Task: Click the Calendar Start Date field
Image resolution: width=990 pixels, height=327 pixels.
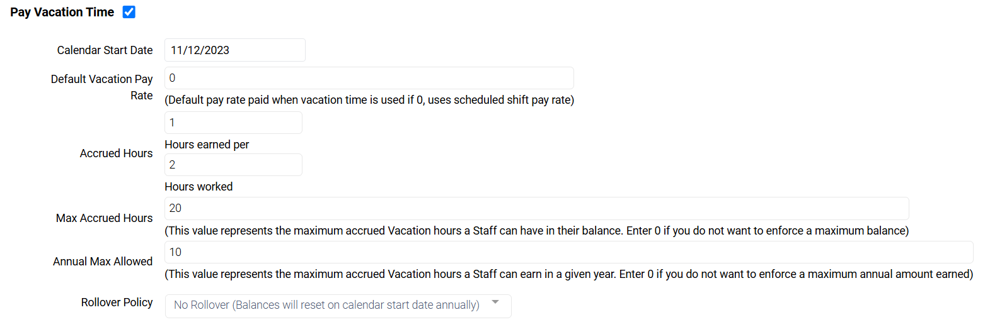Action: tap(234, 50)
